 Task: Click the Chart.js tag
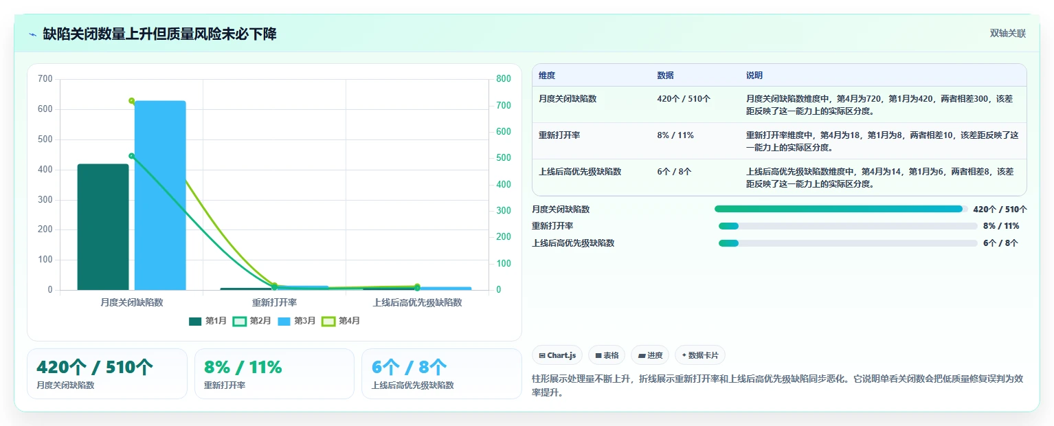[x=557, y=355]
